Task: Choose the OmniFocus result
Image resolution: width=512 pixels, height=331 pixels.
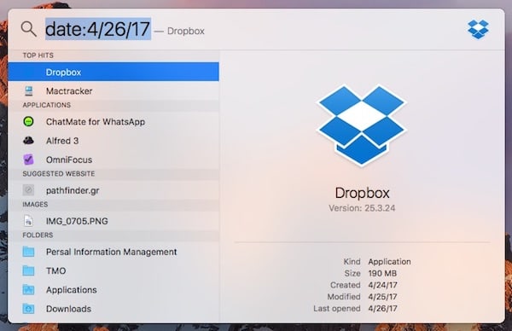Action: click(113, 160)
